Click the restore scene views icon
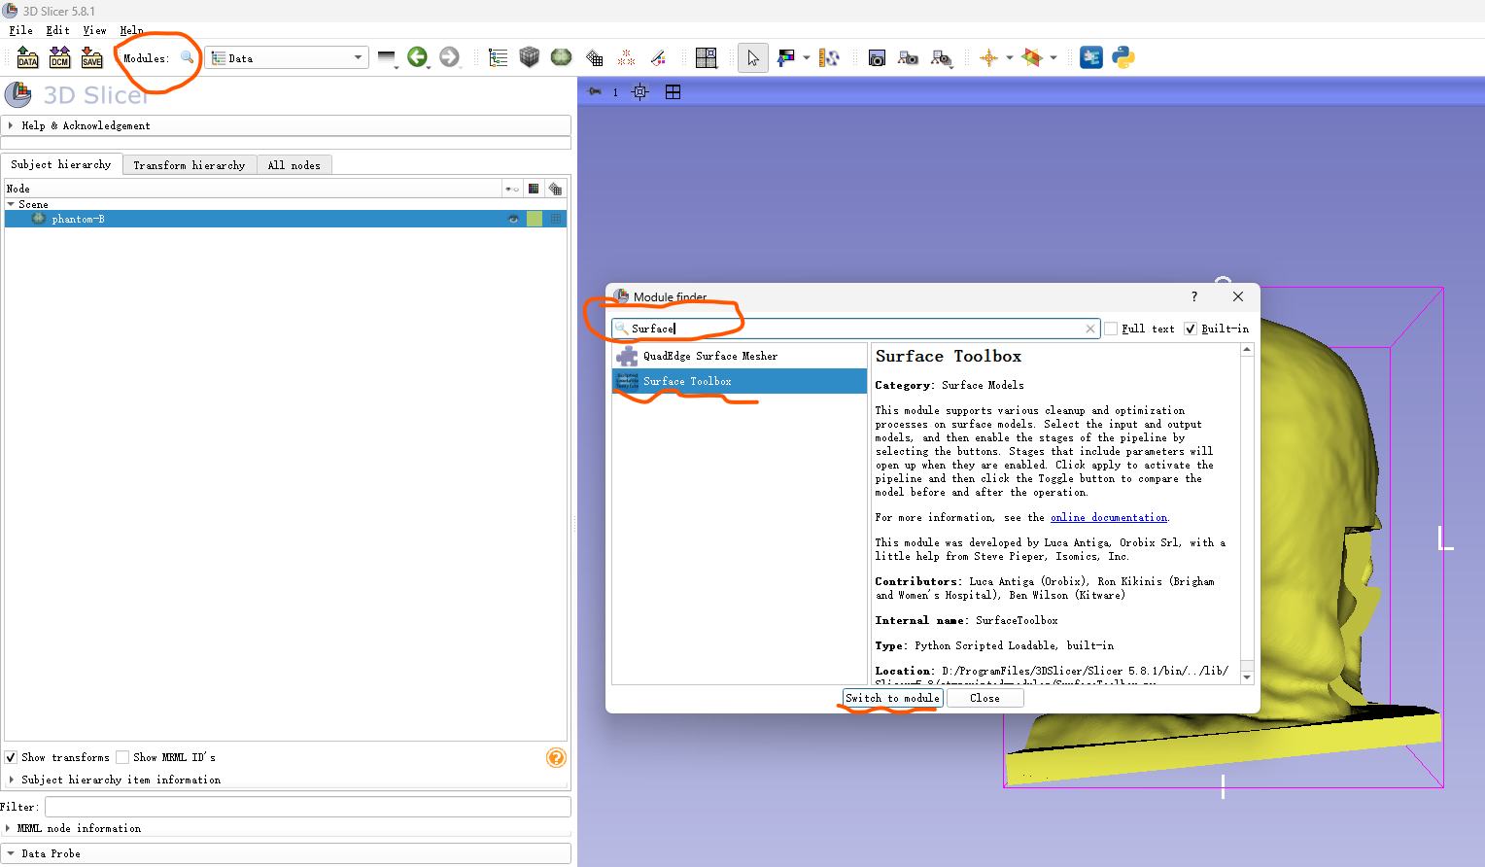Viewport: 1485px width, 867px height. [x=941, y=58]
